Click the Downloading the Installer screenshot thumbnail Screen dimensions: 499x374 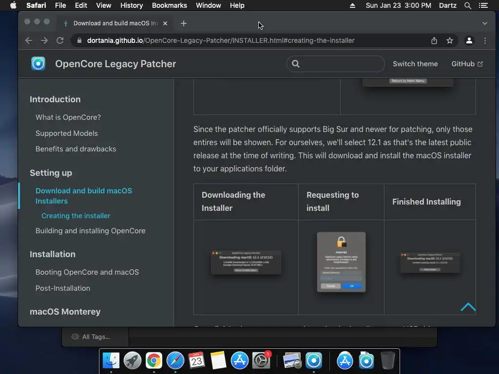[246, 262]
